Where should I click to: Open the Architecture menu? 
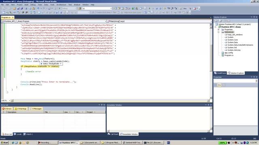pyautogui.click(x=61, y=5)
